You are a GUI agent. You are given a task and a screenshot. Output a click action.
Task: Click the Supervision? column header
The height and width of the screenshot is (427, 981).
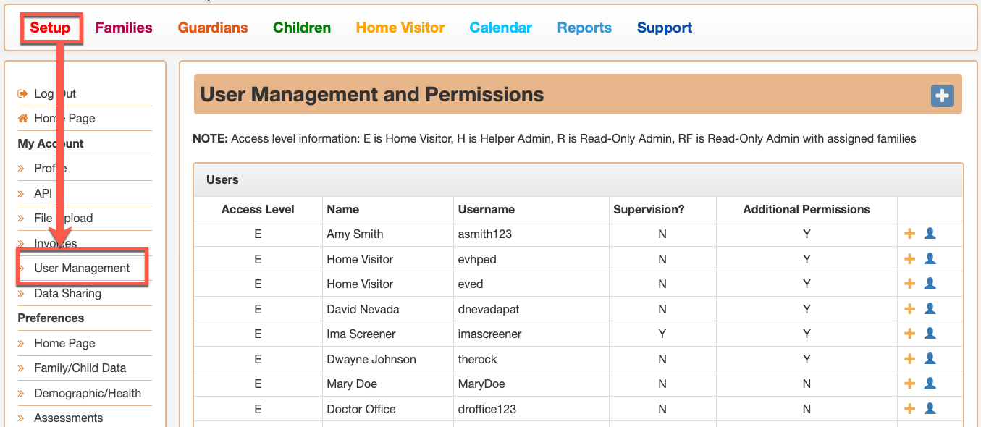[x=649, y=209]
